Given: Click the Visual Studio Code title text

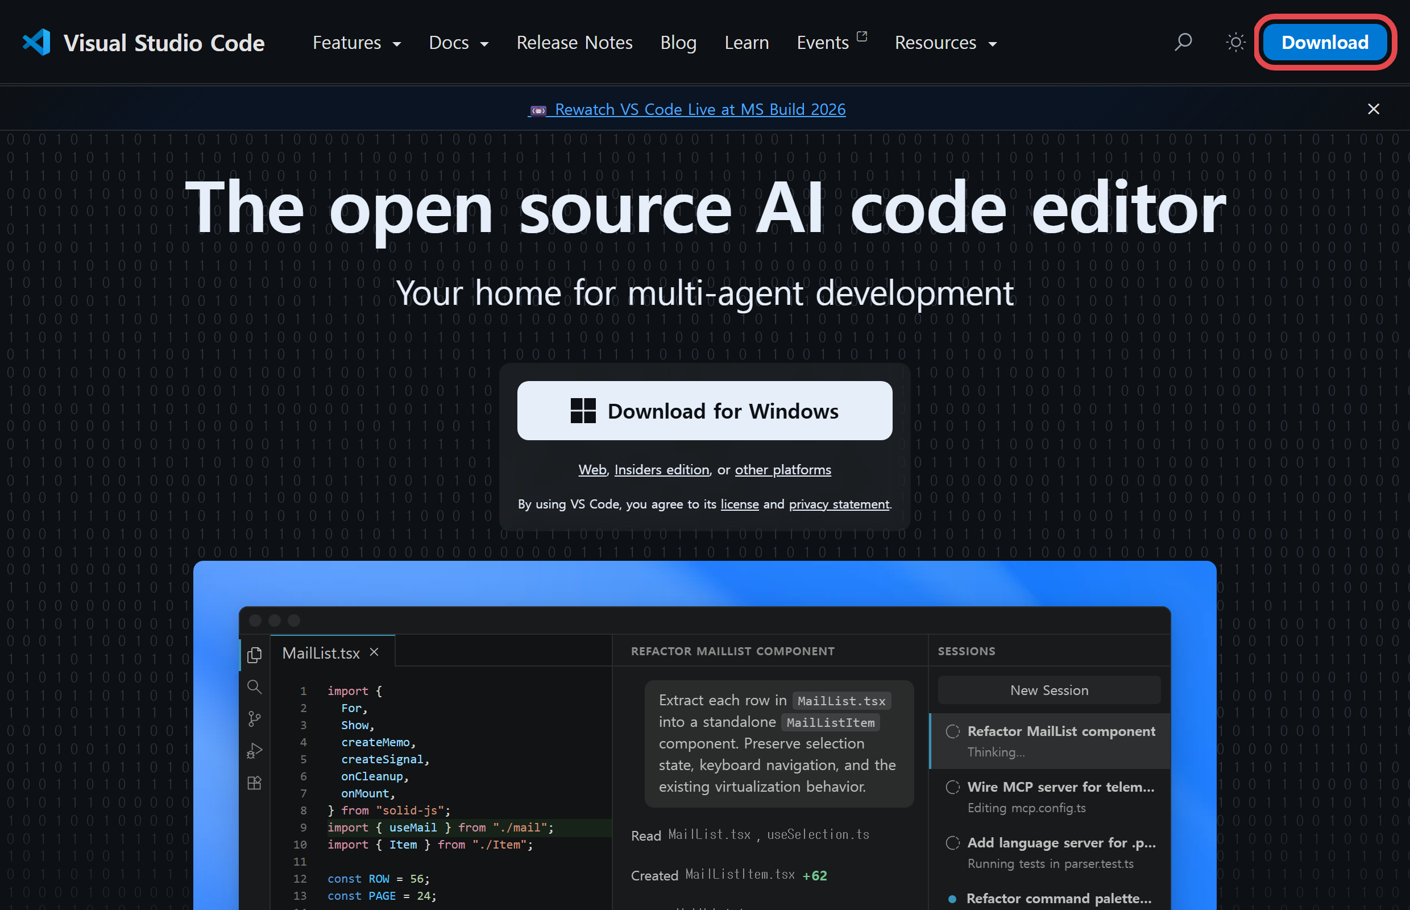Looking at the screenshot, I should click(164, 43).
